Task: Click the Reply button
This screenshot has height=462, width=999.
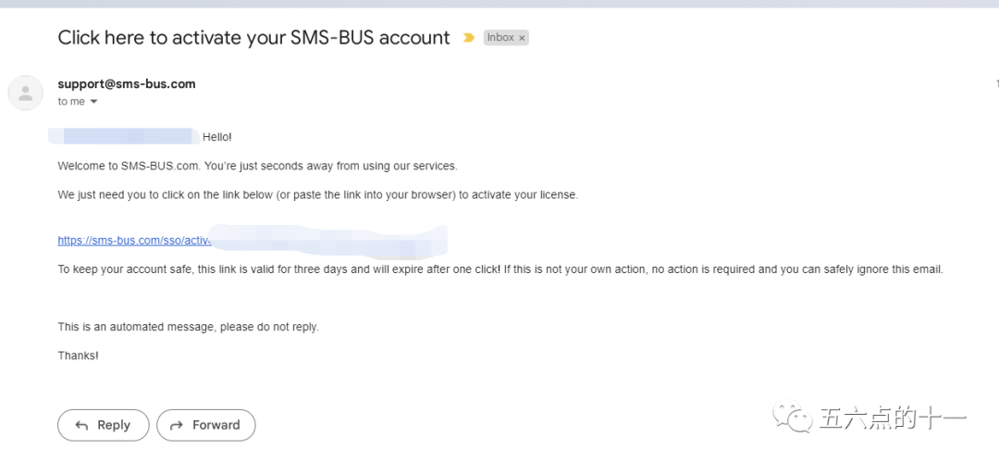Action: [103, 425]
